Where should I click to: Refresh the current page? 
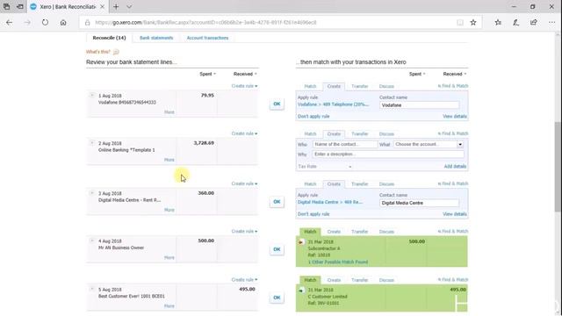45,22
